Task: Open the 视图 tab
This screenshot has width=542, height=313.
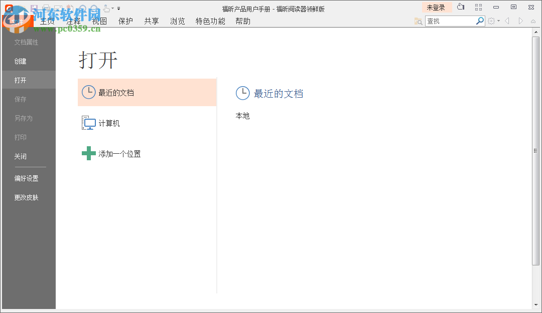Action: pos(99,22)
